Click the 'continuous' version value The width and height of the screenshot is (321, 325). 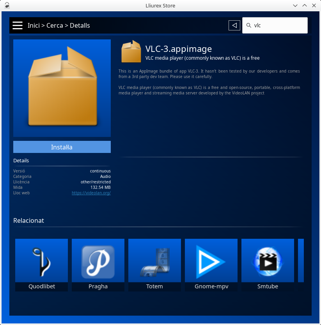pyautogui.click(x=100, y=171)
